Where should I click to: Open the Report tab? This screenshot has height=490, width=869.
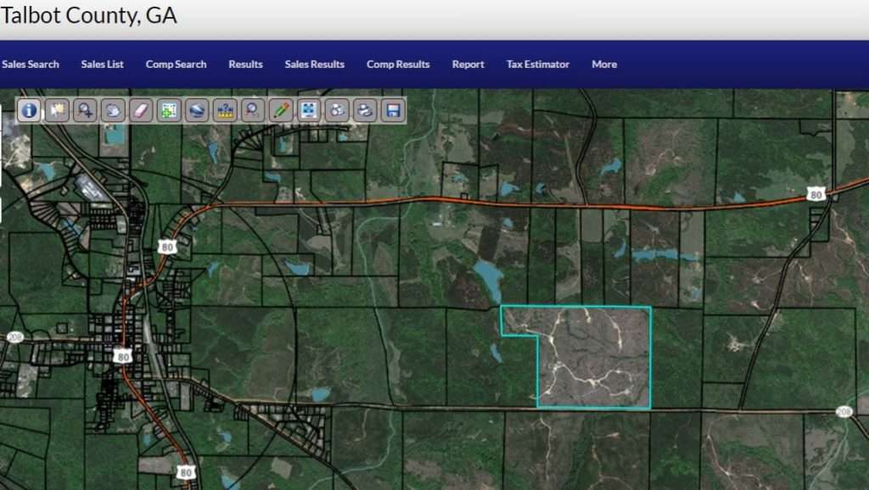468,64
